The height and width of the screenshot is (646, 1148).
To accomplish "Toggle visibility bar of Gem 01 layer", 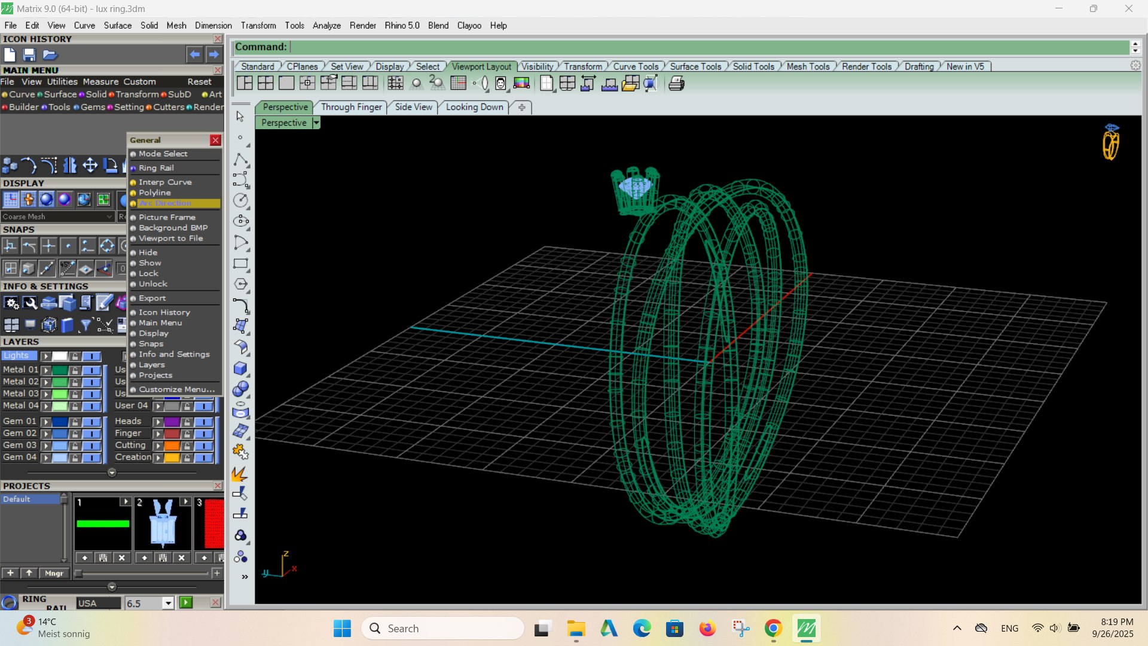I will coord(91,422).
